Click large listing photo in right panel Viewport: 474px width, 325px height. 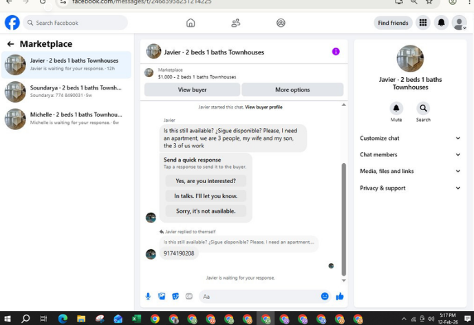(x=410, y=59)
